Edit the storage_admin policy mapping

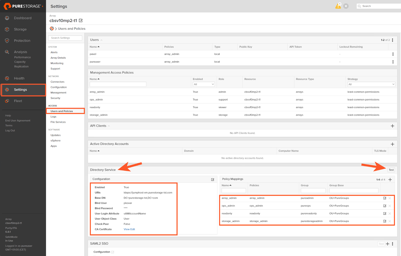point(385,221)
